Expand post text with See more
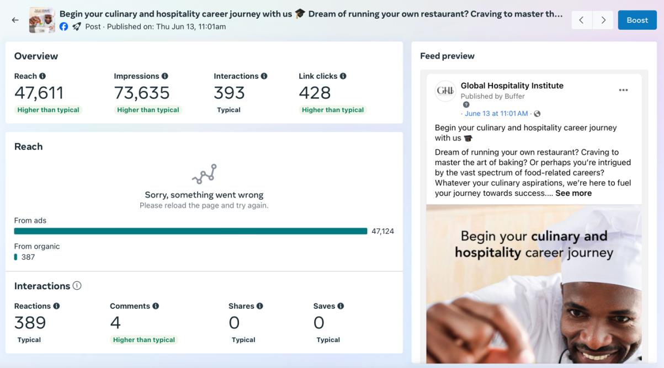Image resolution: width=664 pixels, height=368 pixels. tap(573, 193)
